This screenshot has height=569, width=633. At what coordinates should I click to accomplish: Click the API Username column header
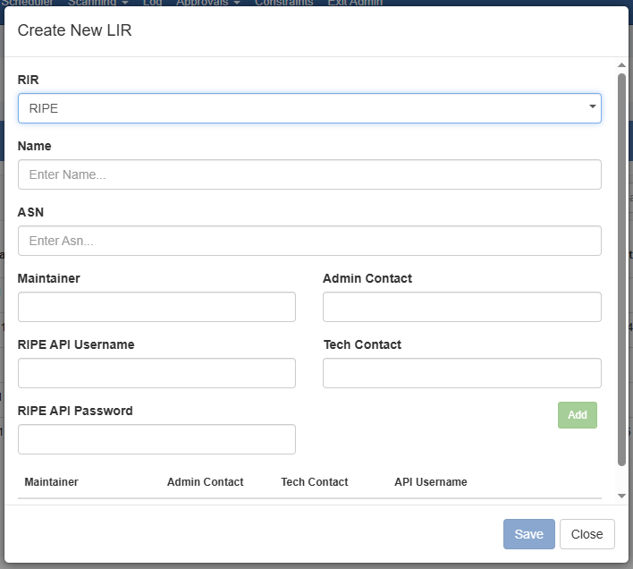(430, 482)
